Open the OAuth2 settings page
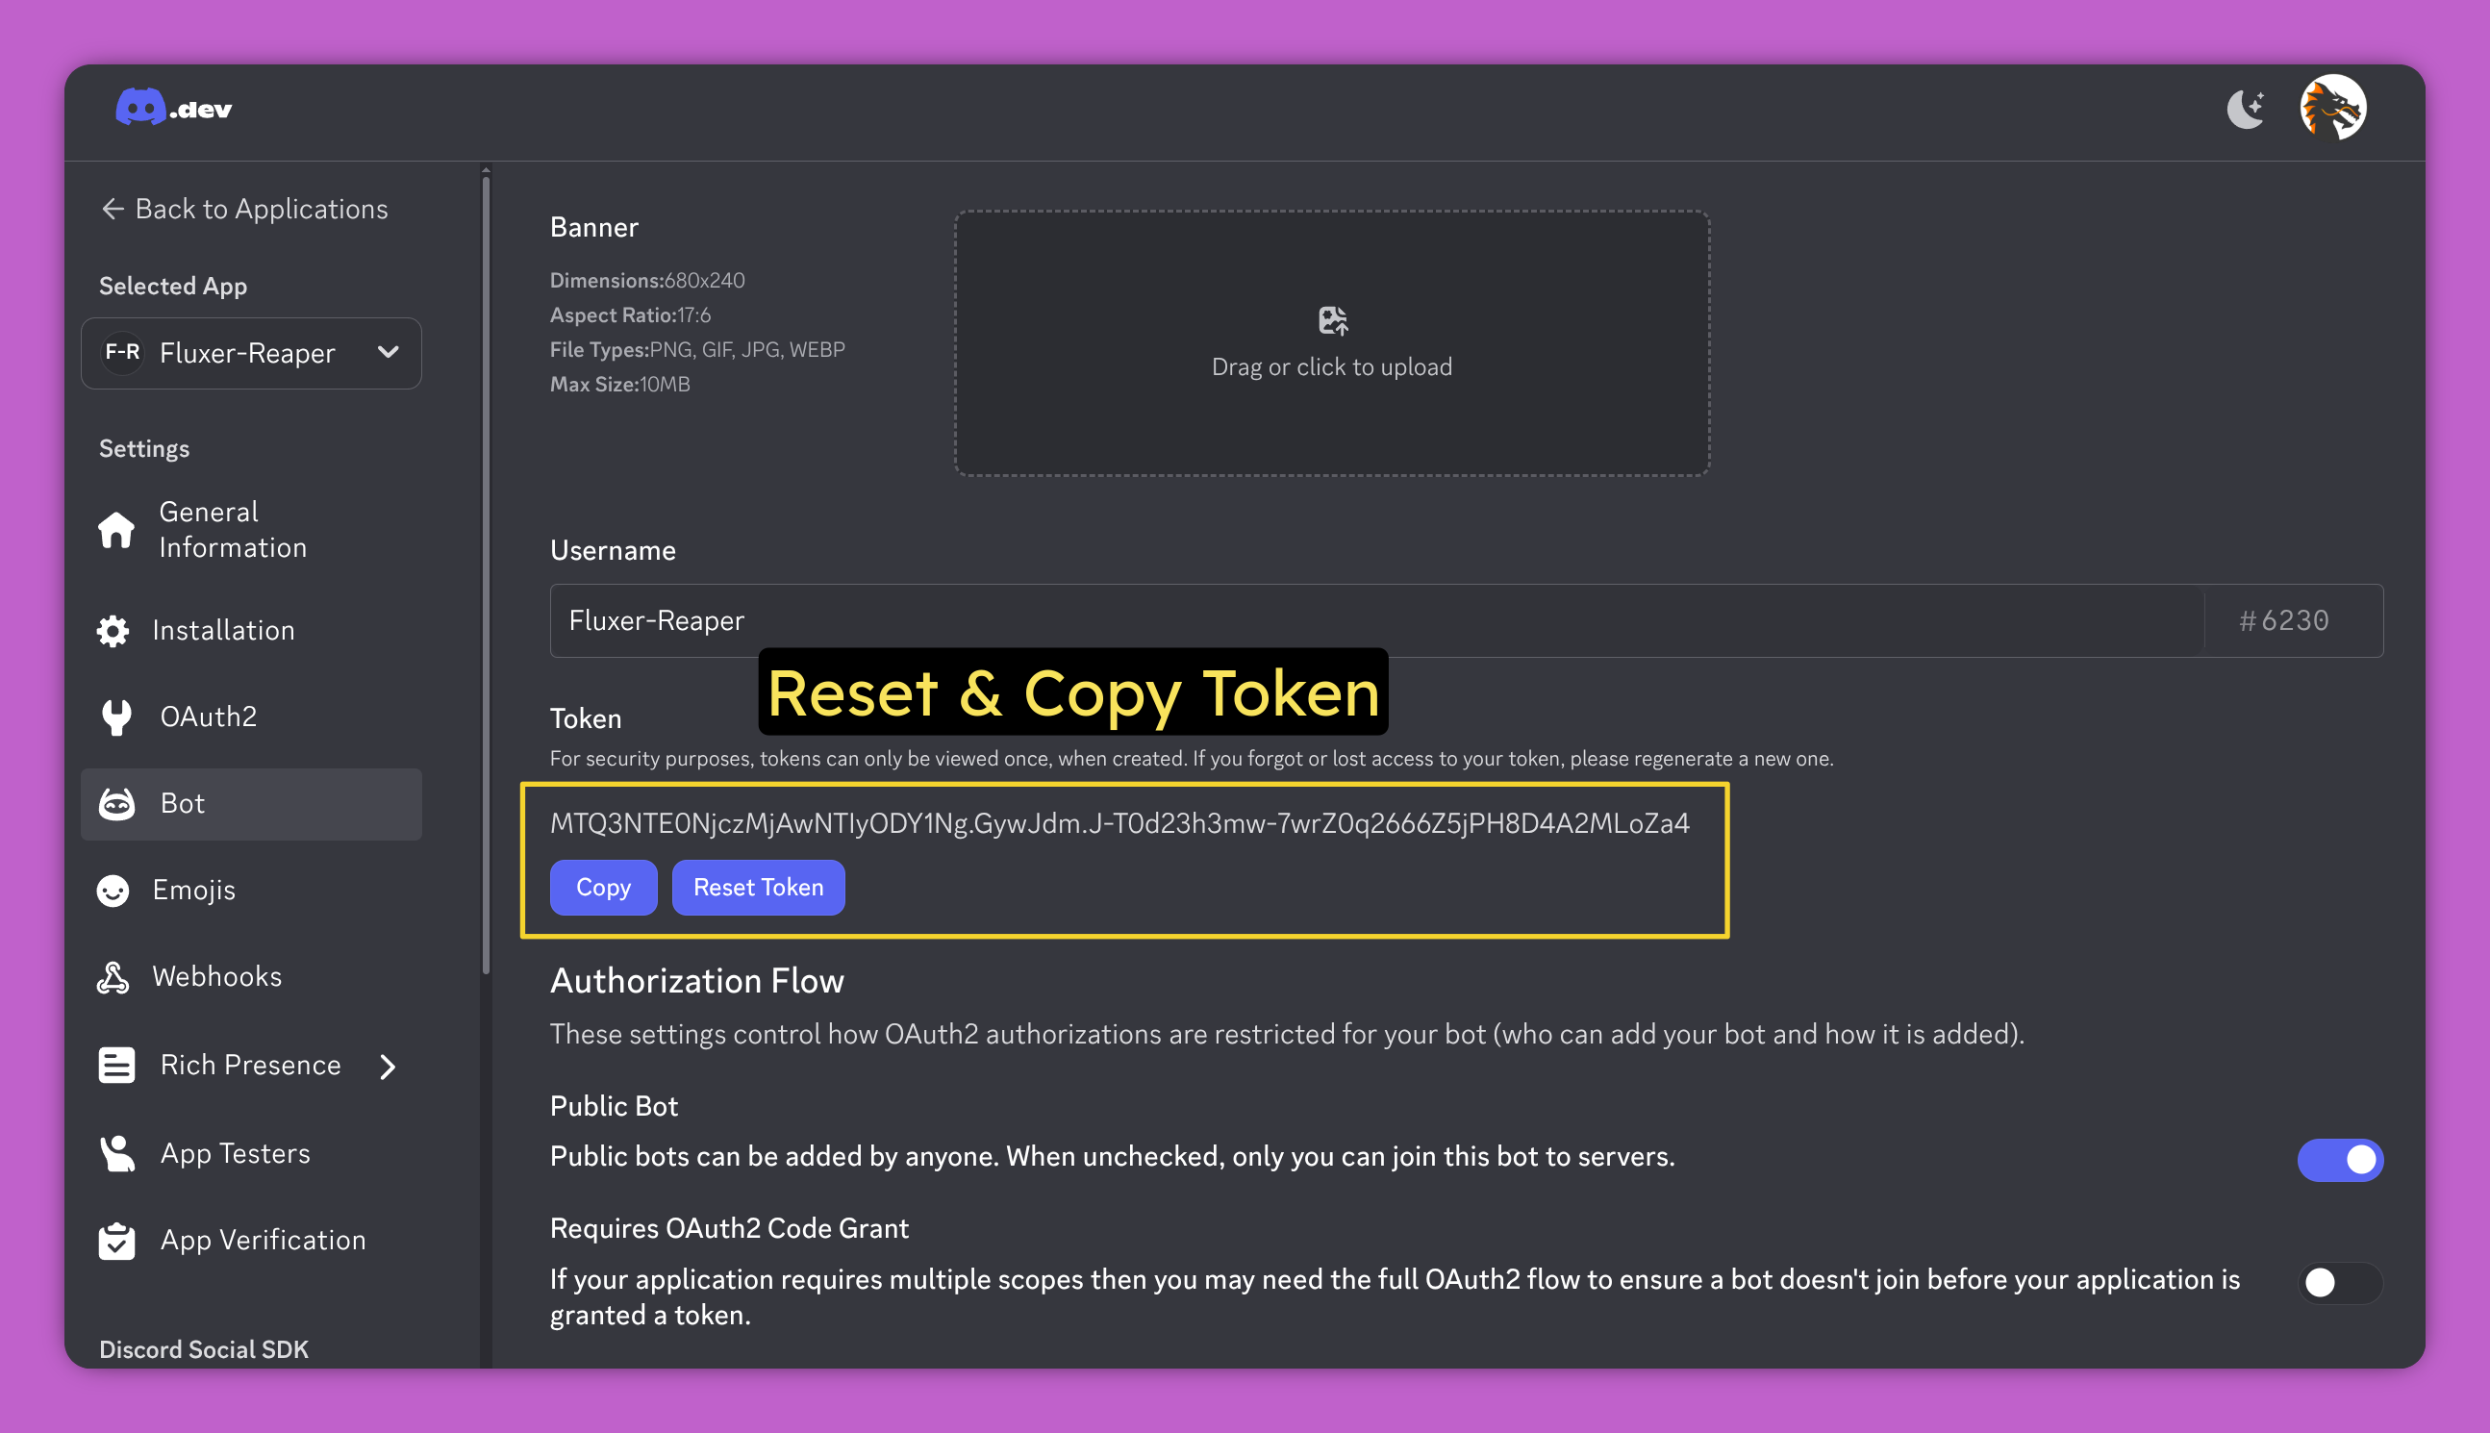Screen dimensions: 2490x1433 [251, 716]
